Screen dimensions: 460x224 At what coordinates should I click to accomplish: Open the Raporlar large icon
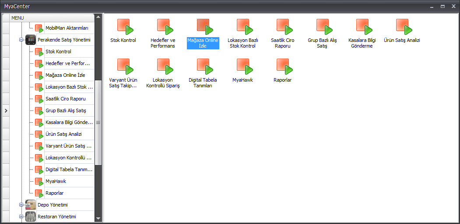pyautogui.click(x=285, y=66)
